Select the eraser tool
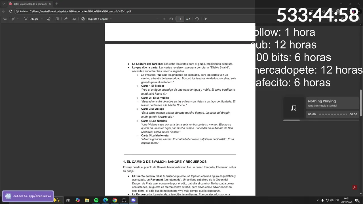The image size is (363, 204). (x=49, y=19)
